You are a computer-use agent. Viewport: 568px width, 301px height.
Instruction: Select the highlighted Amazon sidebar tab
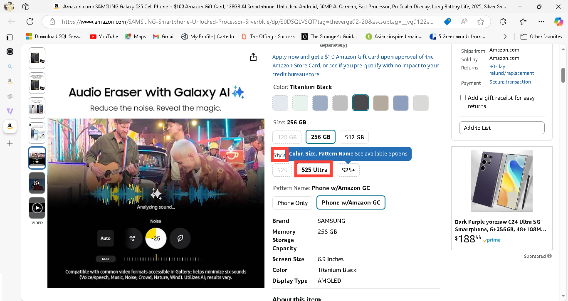point(10,126)
